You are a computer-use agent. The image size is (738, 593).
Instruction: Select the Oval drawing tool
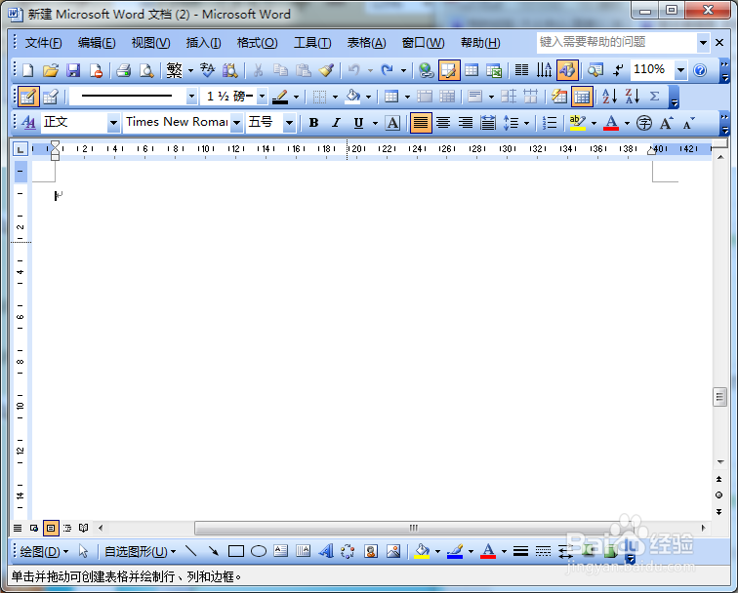[x=259, y=551]
